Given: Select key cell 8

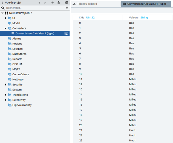Looking at the screenshot, I should pos(80,64).
